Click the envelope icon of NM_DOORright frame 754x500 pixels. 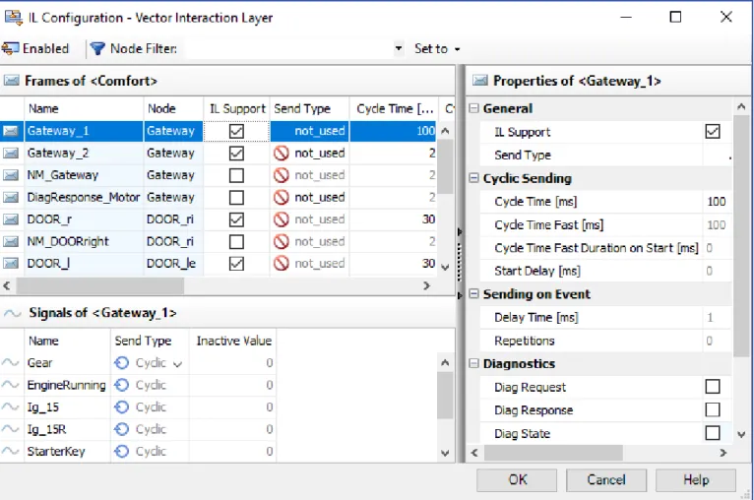(11, 242)
